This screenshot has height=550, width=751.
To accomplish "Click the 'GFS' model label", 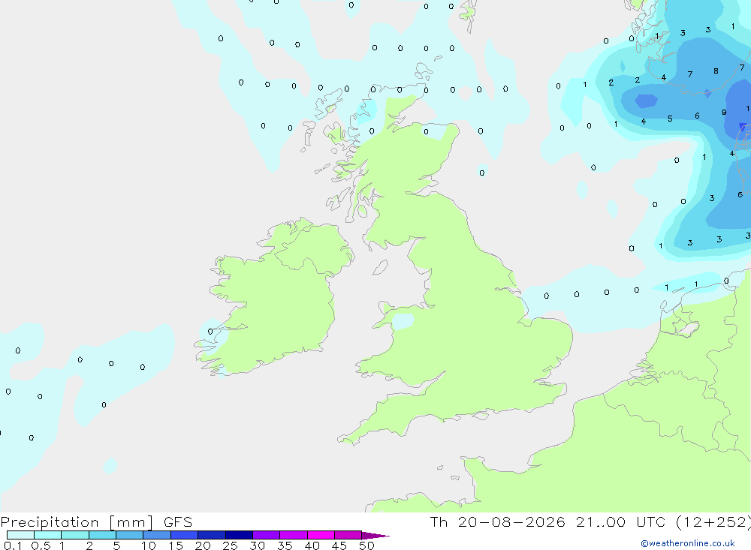I will click(178, 522).
